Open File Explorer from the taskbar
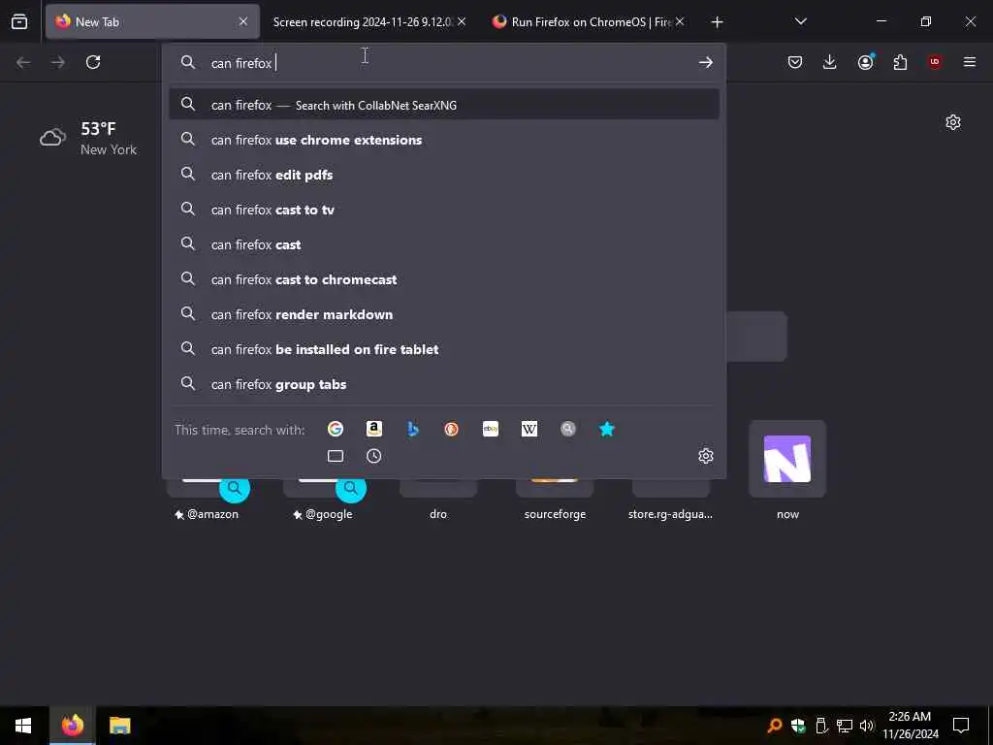This screenshot has height=745, width=993. [119, 726]
